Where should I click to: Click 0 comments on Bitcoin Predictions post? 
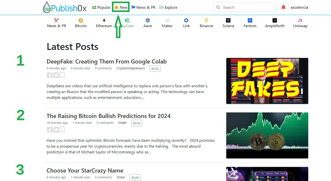105,123
